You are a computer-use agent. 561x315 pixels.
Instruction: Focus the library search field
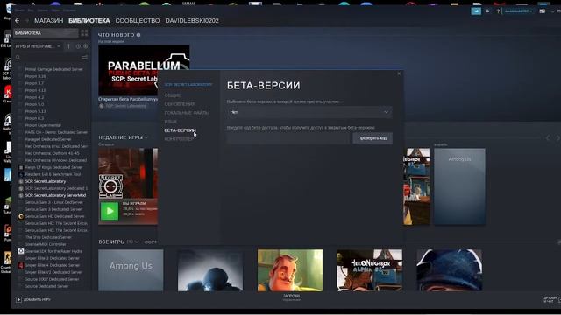50,58
